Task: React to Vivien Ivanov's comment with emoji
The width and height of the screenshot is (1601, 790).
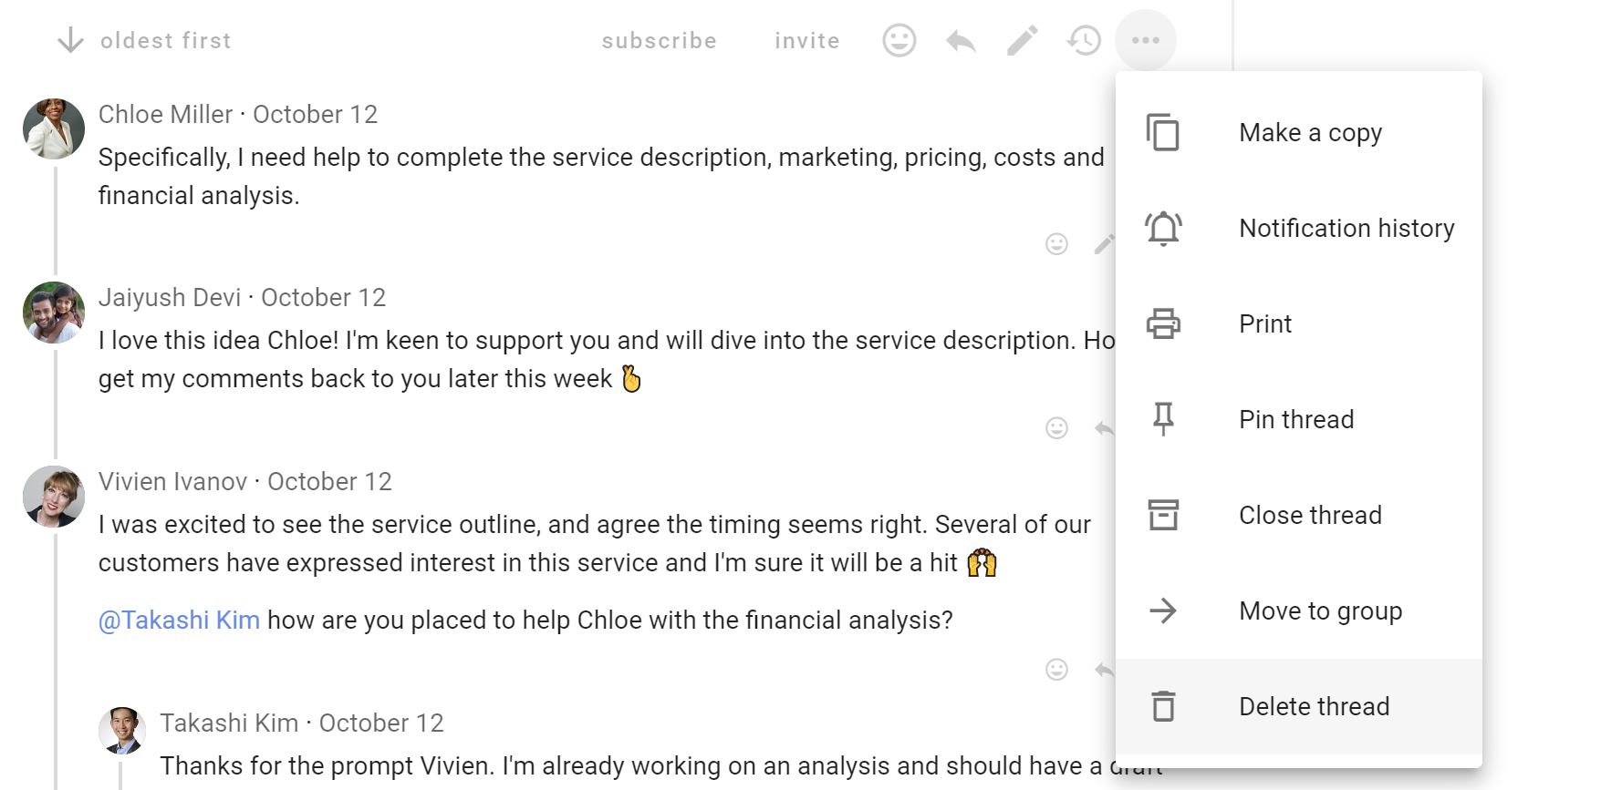Action: coord(1056,671)
